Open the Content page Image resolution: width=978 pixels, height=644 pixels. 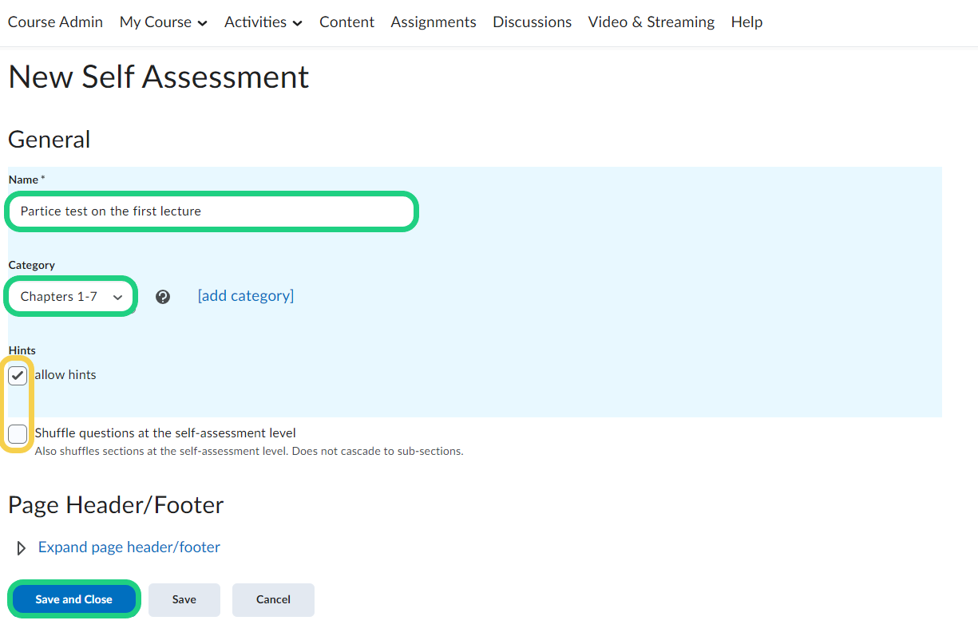click(346, 22)
